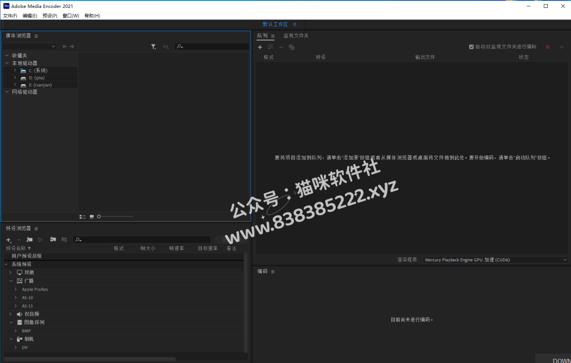Click the preset settings sliders icon
This screenshot has width=571, height=363.
tap(40, 240)
